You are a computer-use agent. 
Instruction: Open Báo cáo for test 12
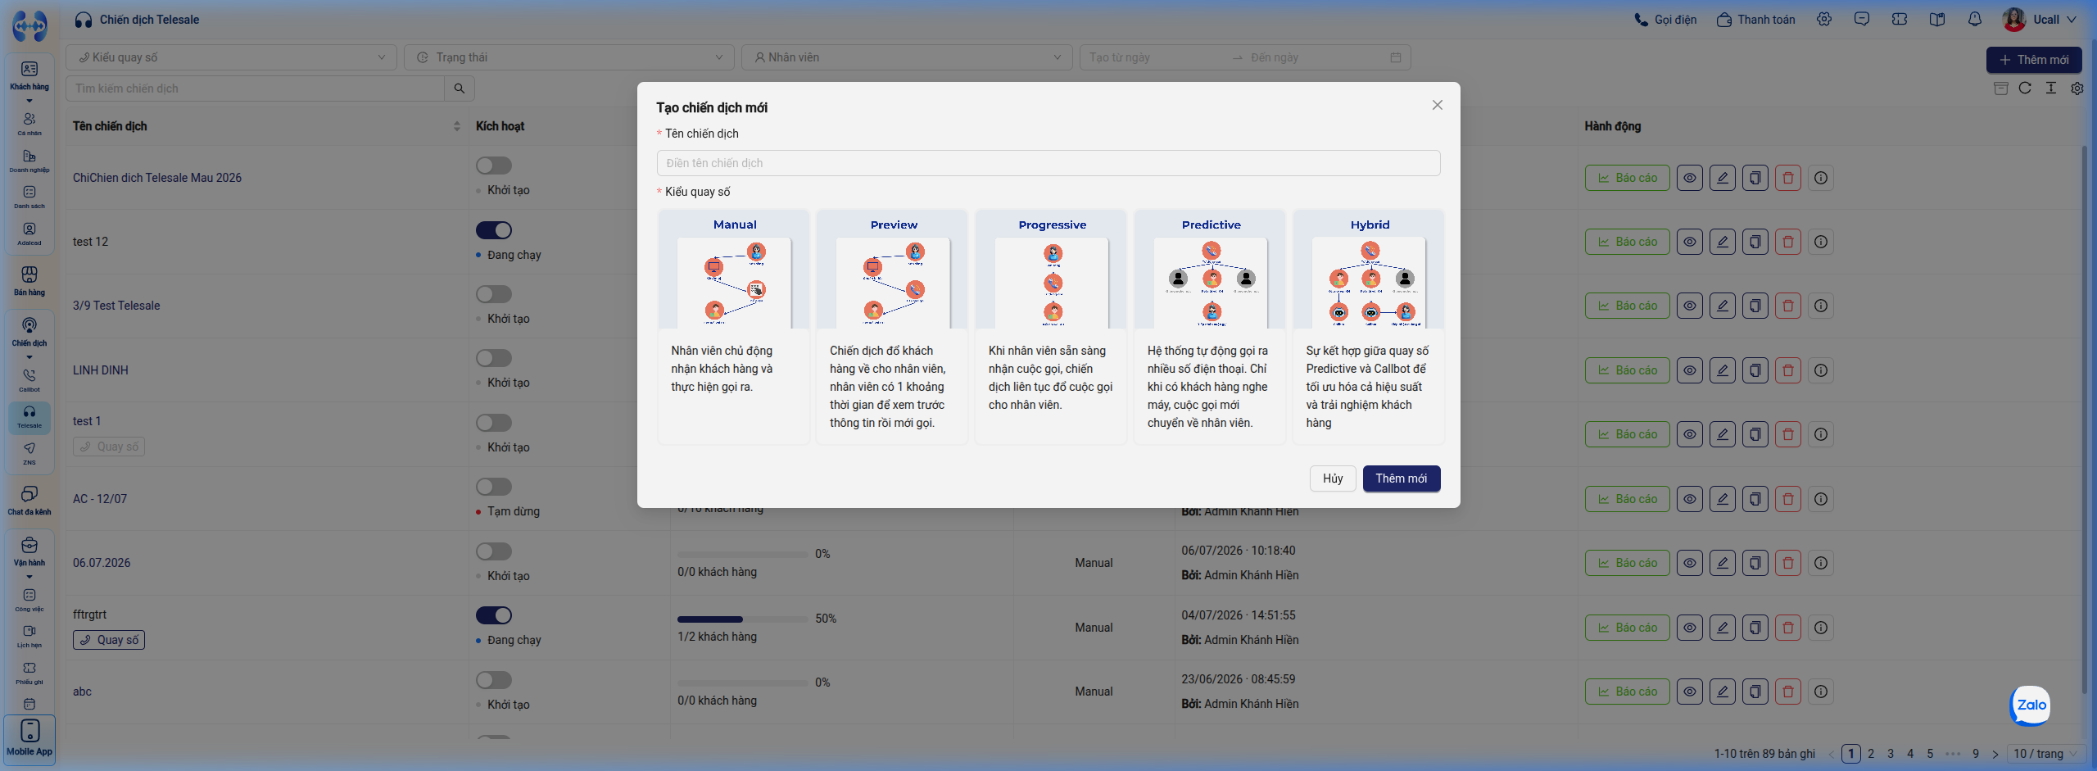click(1628, 242)
